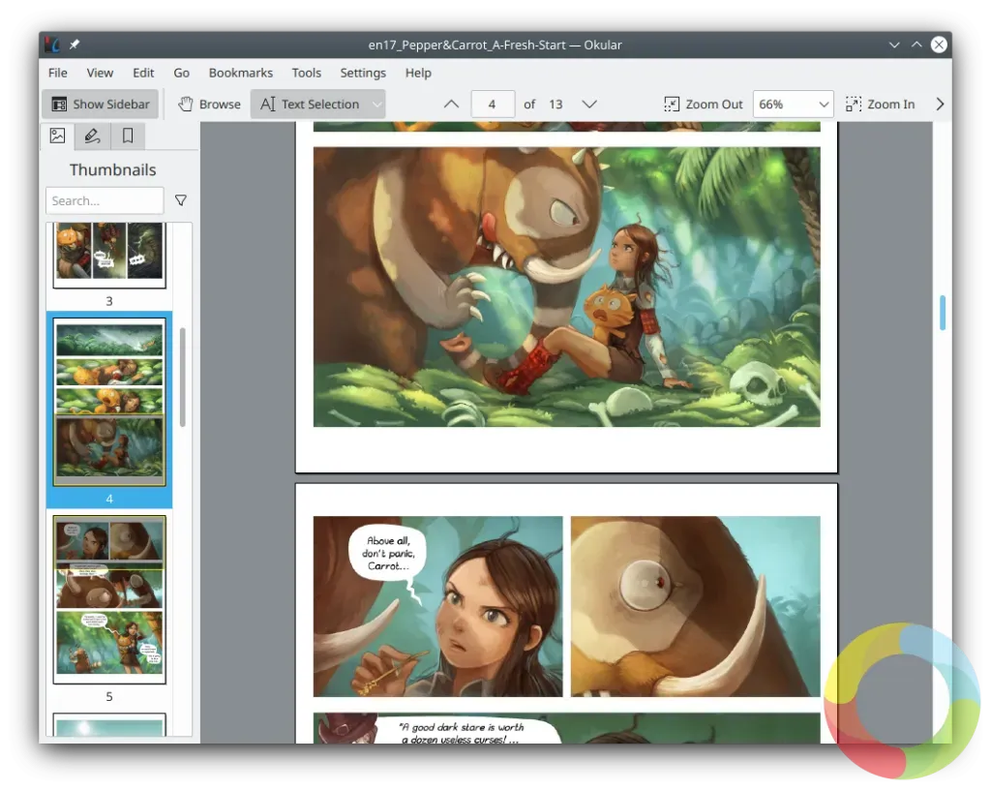Image resolution: width=991 pixels, height=790 pixels.
Task: Click the thumbnails panel scrollbar handle
Action: click(x=183, y=378)
